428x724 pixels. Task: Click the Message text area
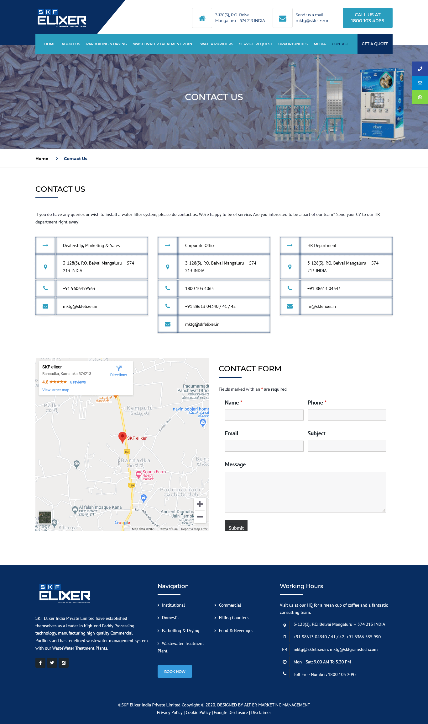[305, 492]
